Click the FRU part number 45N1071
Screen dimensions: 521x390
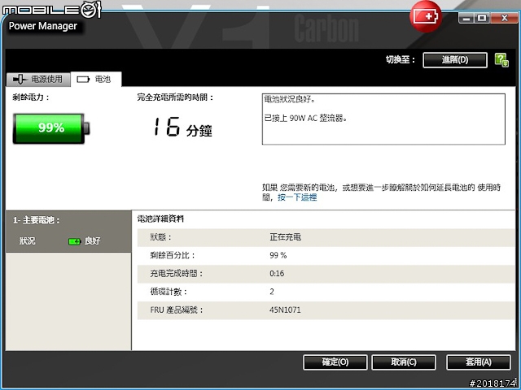pos(285,310)
